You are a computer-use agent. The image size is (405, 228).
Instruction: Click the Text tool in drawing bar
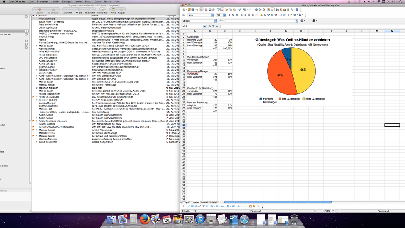pyautogui.click(x=203, y=206)
